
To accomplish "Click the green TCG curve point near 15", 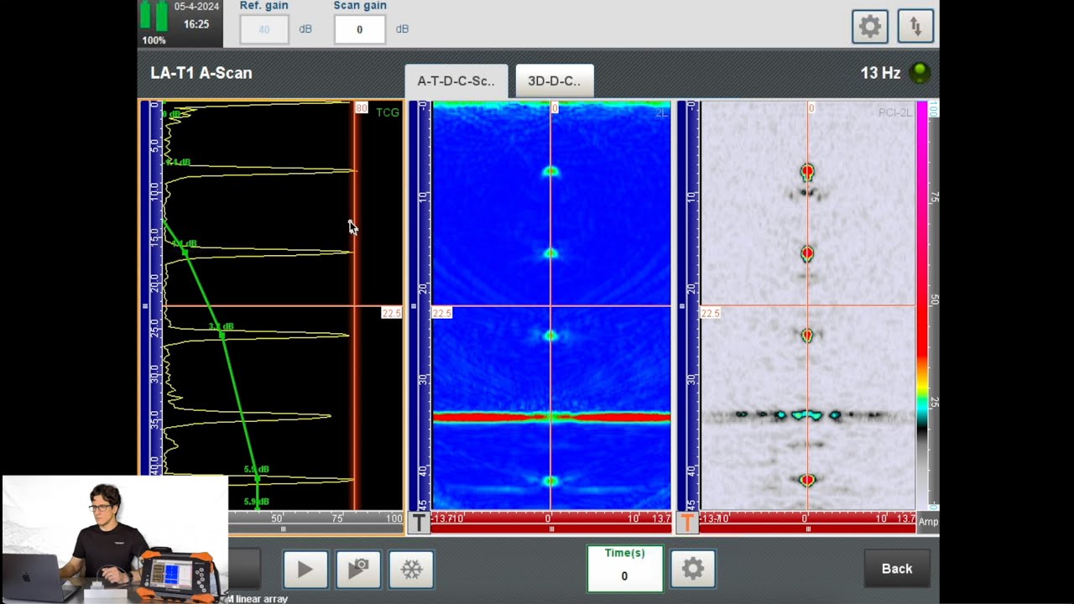I will (x=185, y=253).
